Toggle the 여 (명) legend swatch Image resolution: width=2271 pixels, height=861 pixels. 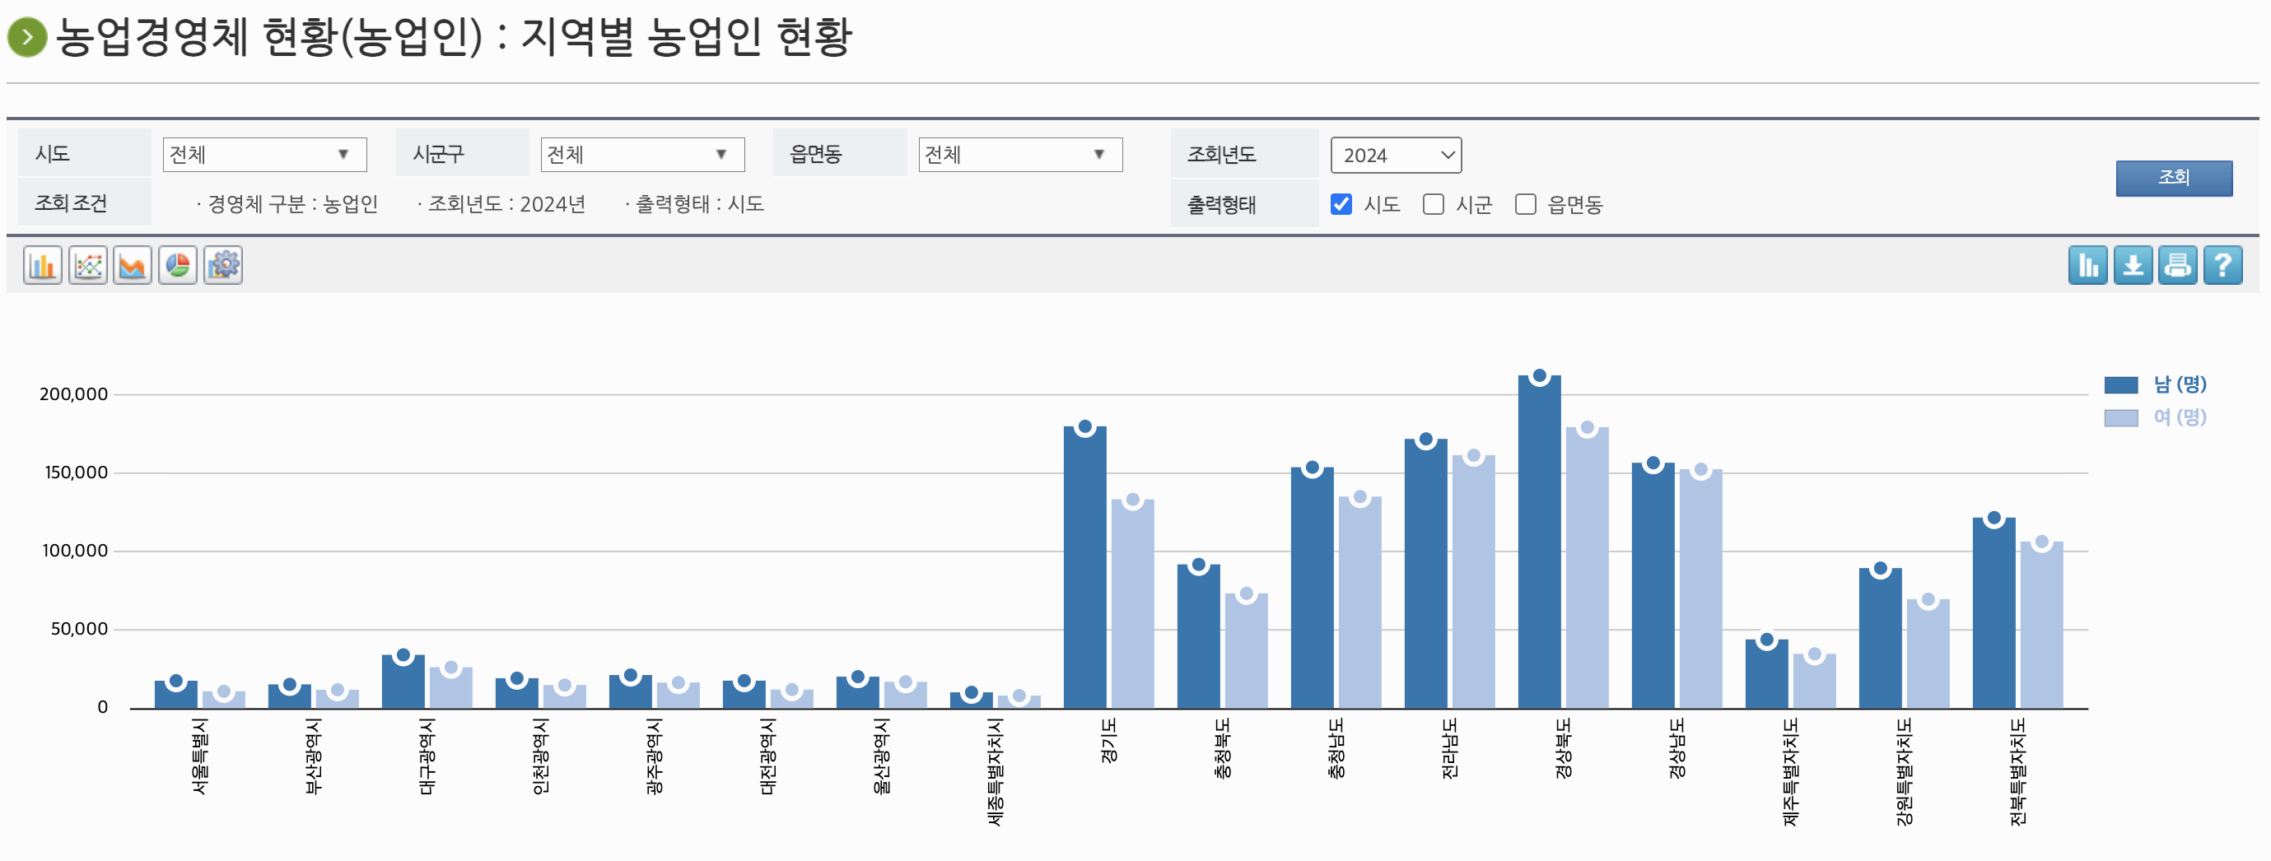pyautogui.click(x=2121, y=417)
